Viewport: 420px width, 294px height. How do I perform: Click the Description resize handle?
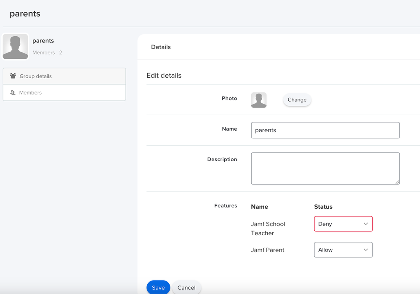(x=397, y=182)
